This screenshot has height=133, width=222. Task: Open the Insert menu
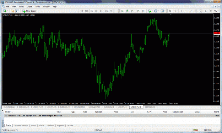tap(21, 7)
